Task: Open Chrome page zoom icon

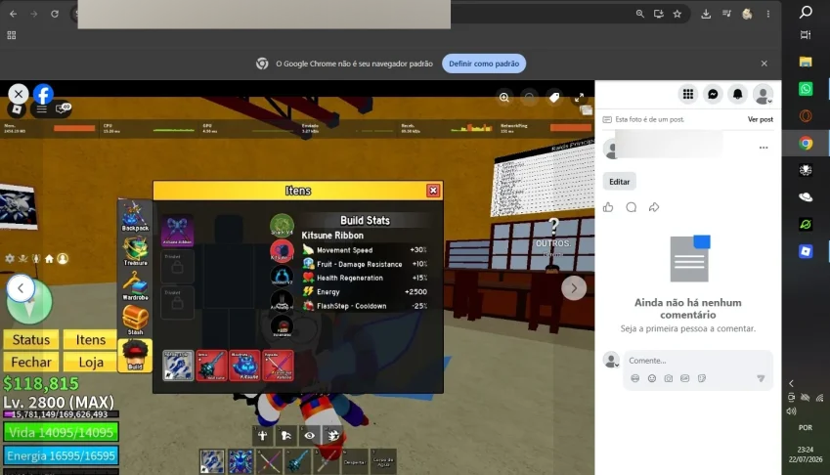Action: [640, 14]
